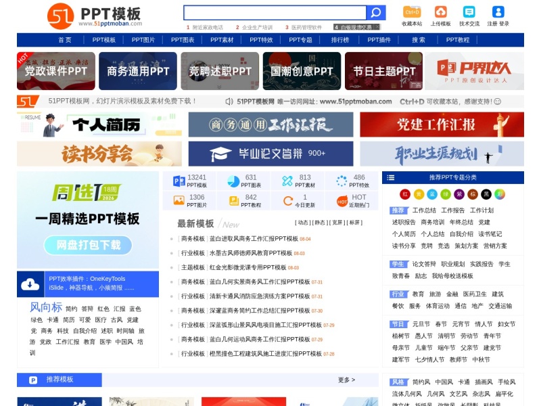Viewport: 541px width, 406px height.
Task: Open the 商务通用PPT banner
Action: click(x=138, y=71)
